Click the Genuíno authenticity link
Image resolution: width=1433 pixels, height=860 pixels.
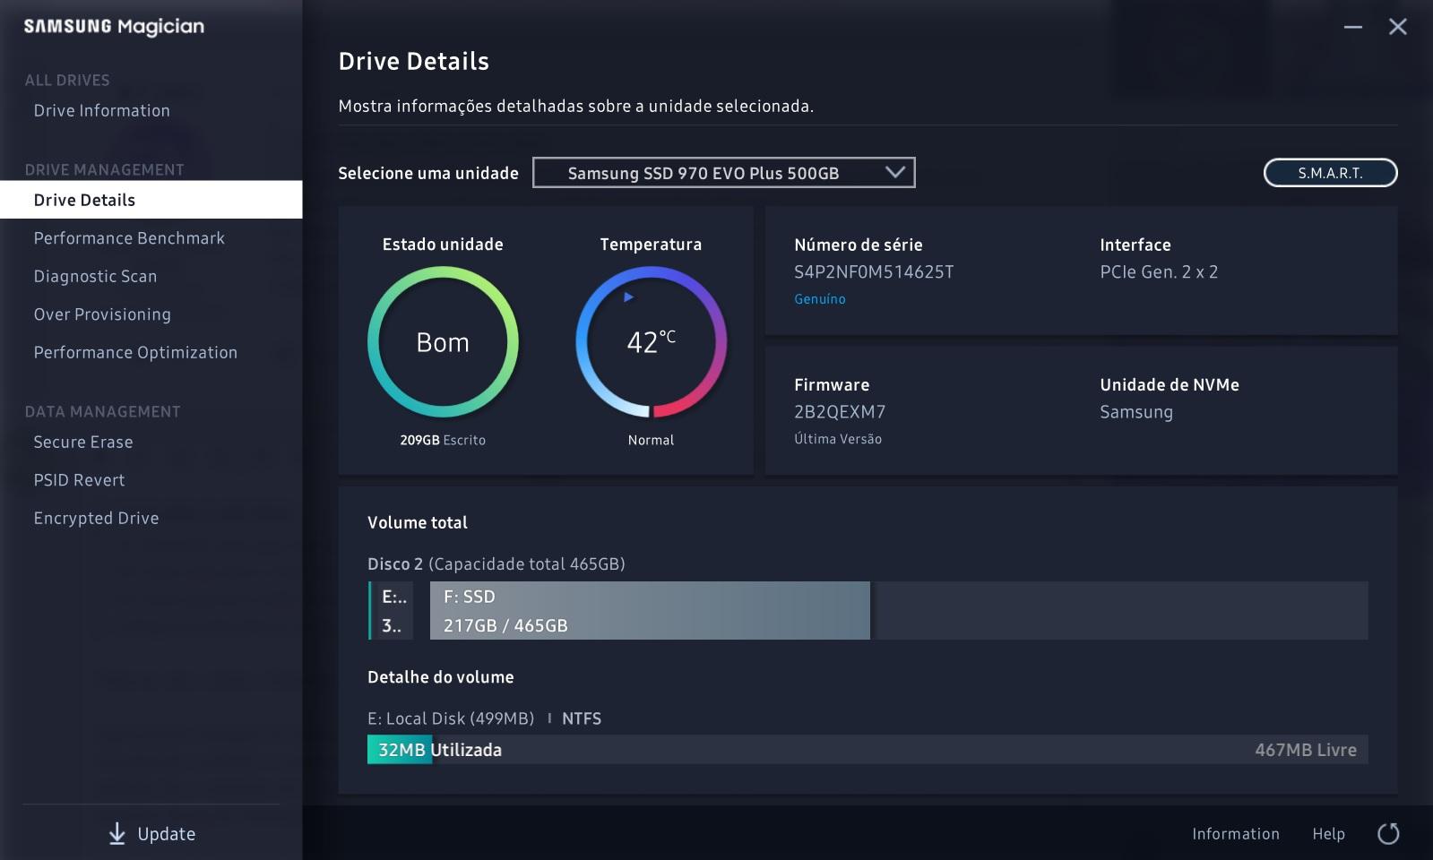pyautogui.click(x=819, y=299)
